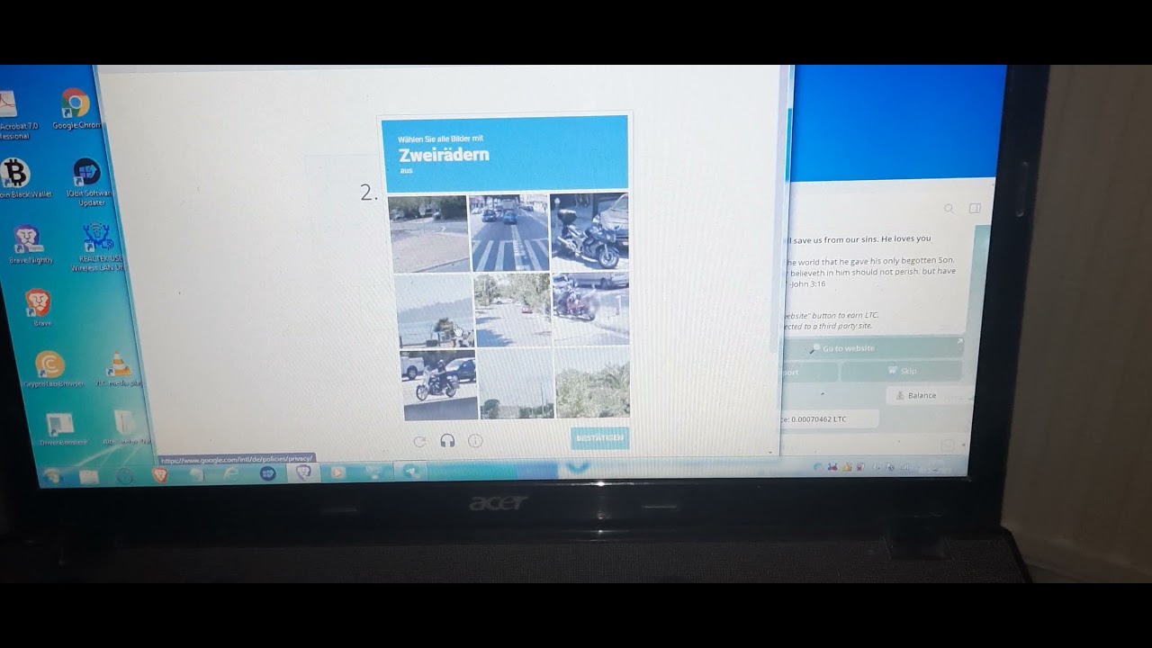Select the captcha tile with the zebra crosswalk
This screenshot has width=1152, height=648.
tap(509, 232)
